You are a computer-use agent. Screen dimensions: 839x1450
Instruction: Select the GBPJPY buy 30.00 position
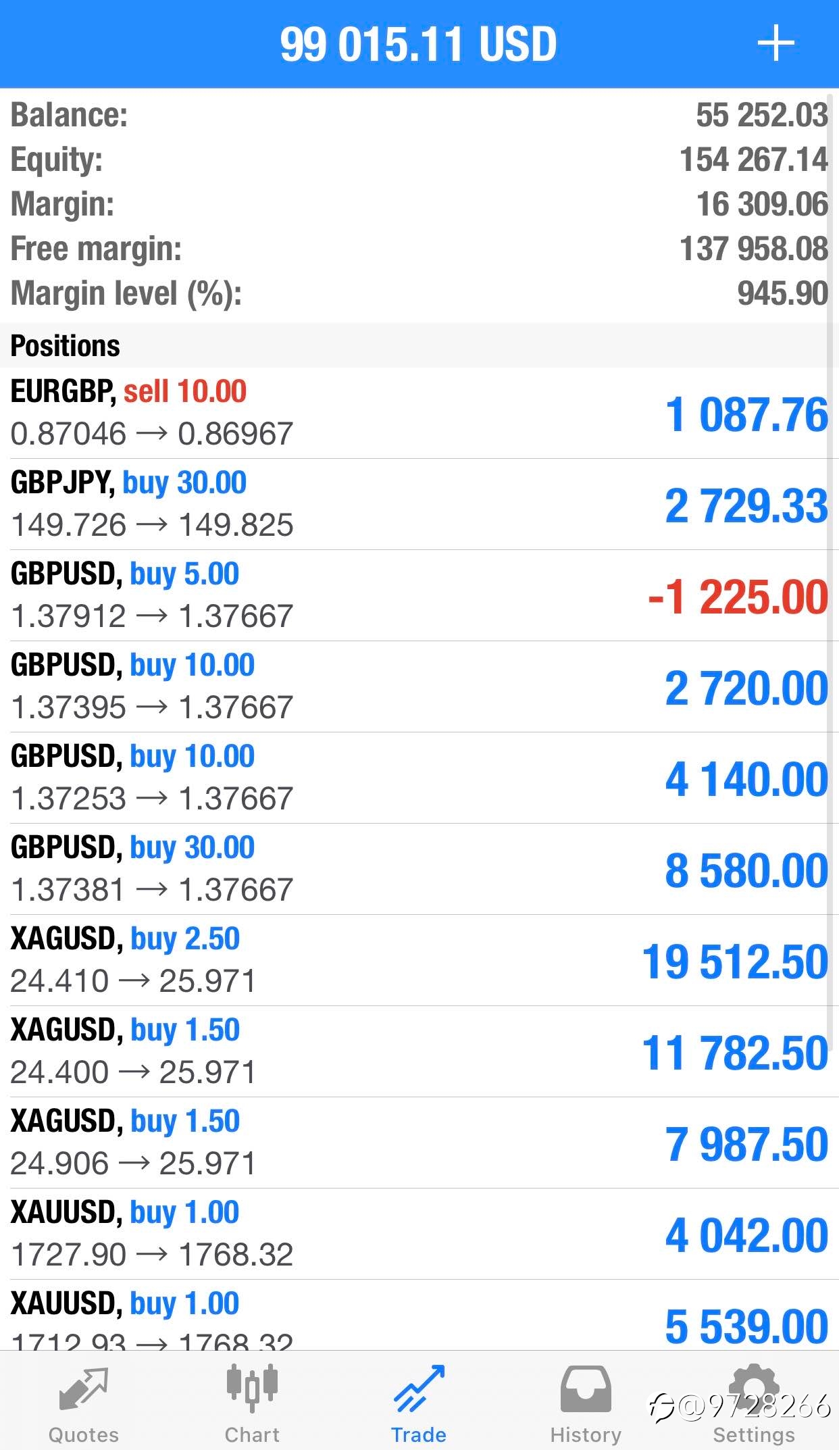[419, 504]
